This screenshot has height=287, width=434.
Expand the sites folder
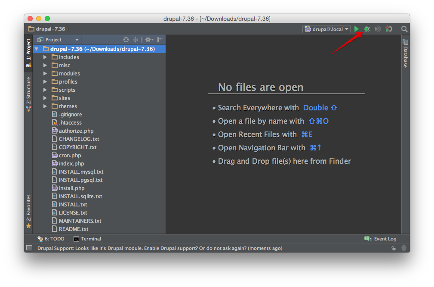tap(45, 98)
